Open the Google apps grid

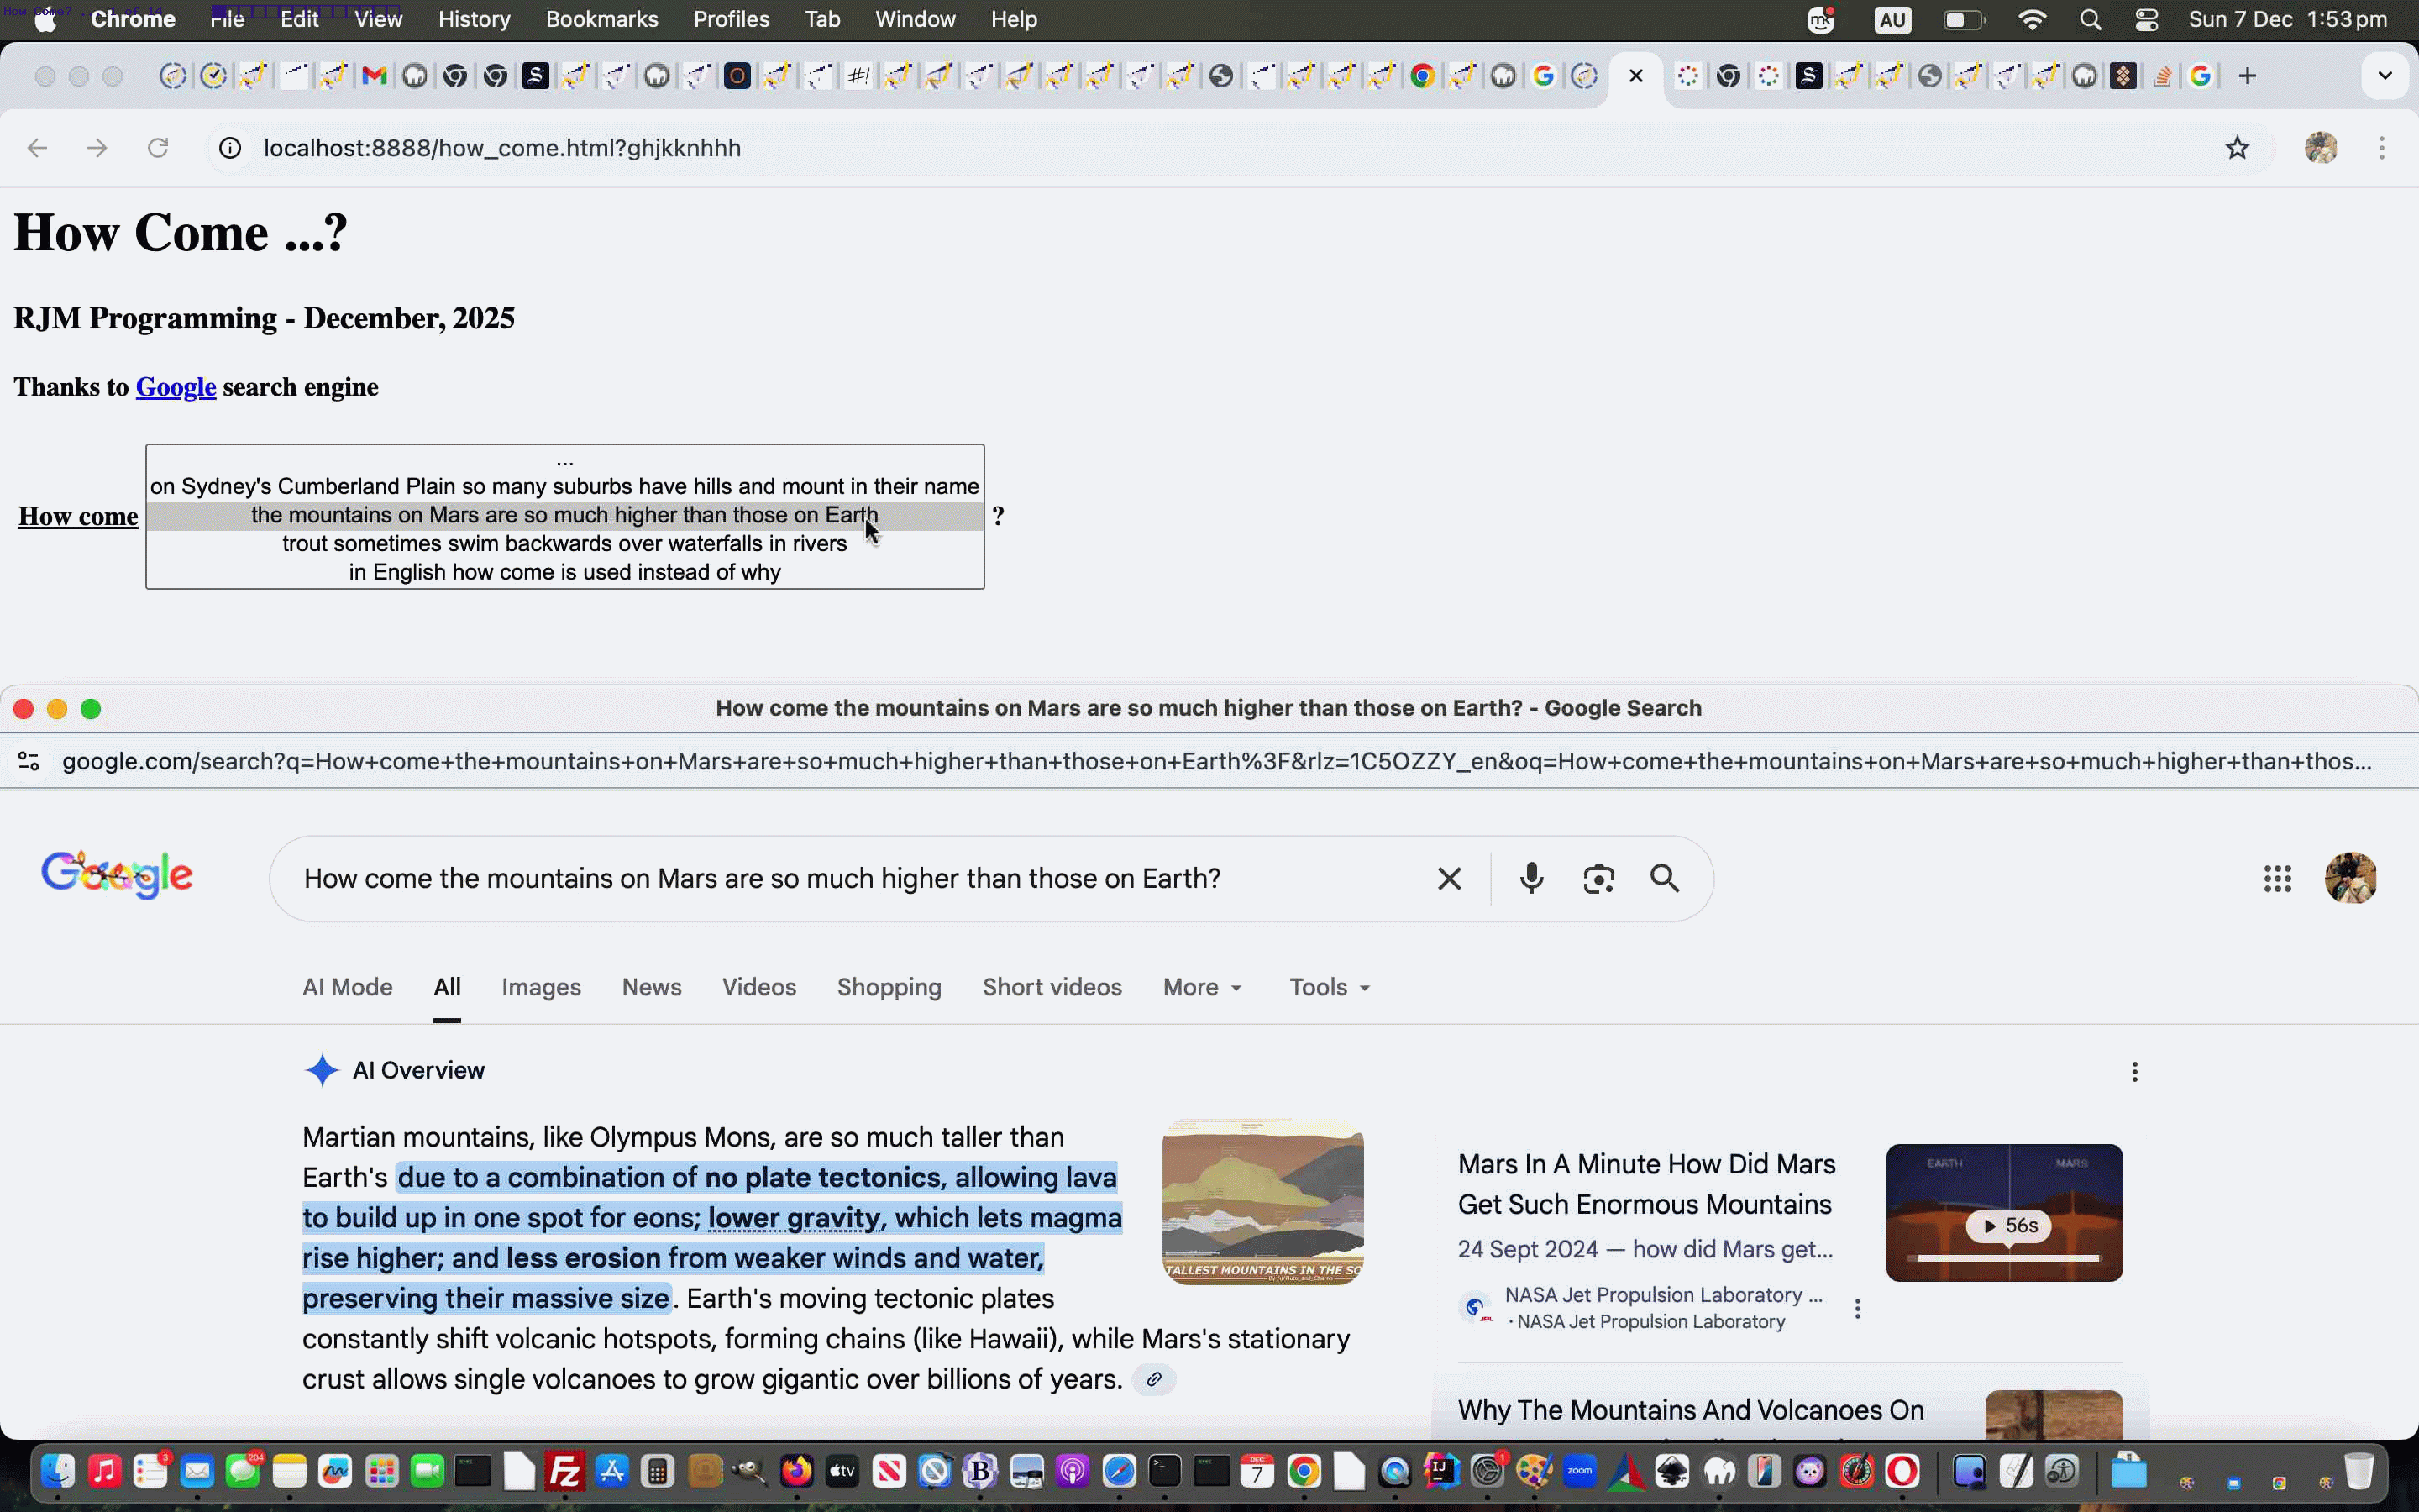pos(2277,879)
